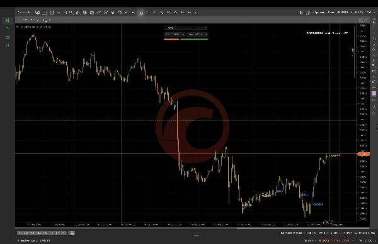The height and width of the screenshot is (244, 378).
Task: Click the red-tinted icon on chart tab bar
Action: point(360,20)
